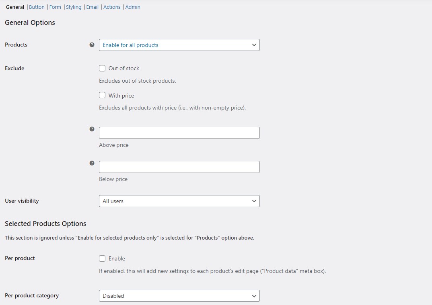Click the help icon next to Products
This screenshot has height=305, width=432.
tap(92, 45)
